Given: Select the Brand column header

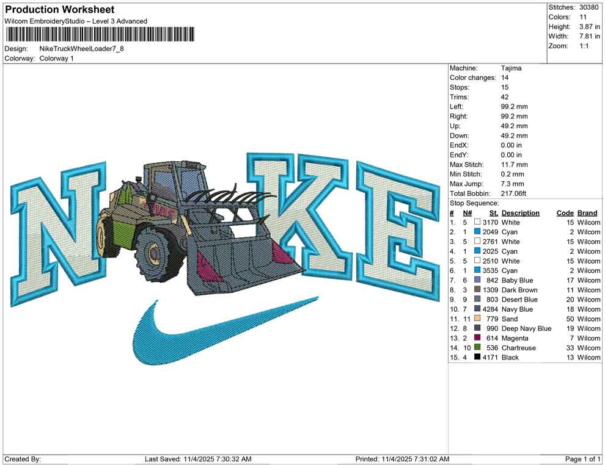Looking at the screenshot, I should pyautogui.click(x=587, y=212).
